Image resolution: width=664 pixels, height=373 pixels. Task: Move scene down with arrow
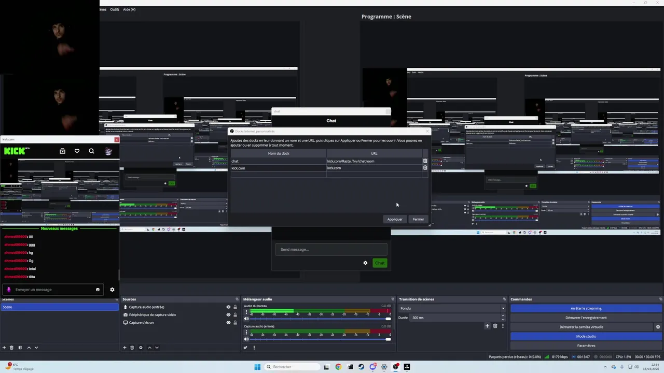coord(36,348)
